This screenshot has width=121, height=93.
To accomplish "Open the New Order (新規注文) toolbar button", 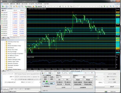I will pos(28,7).
